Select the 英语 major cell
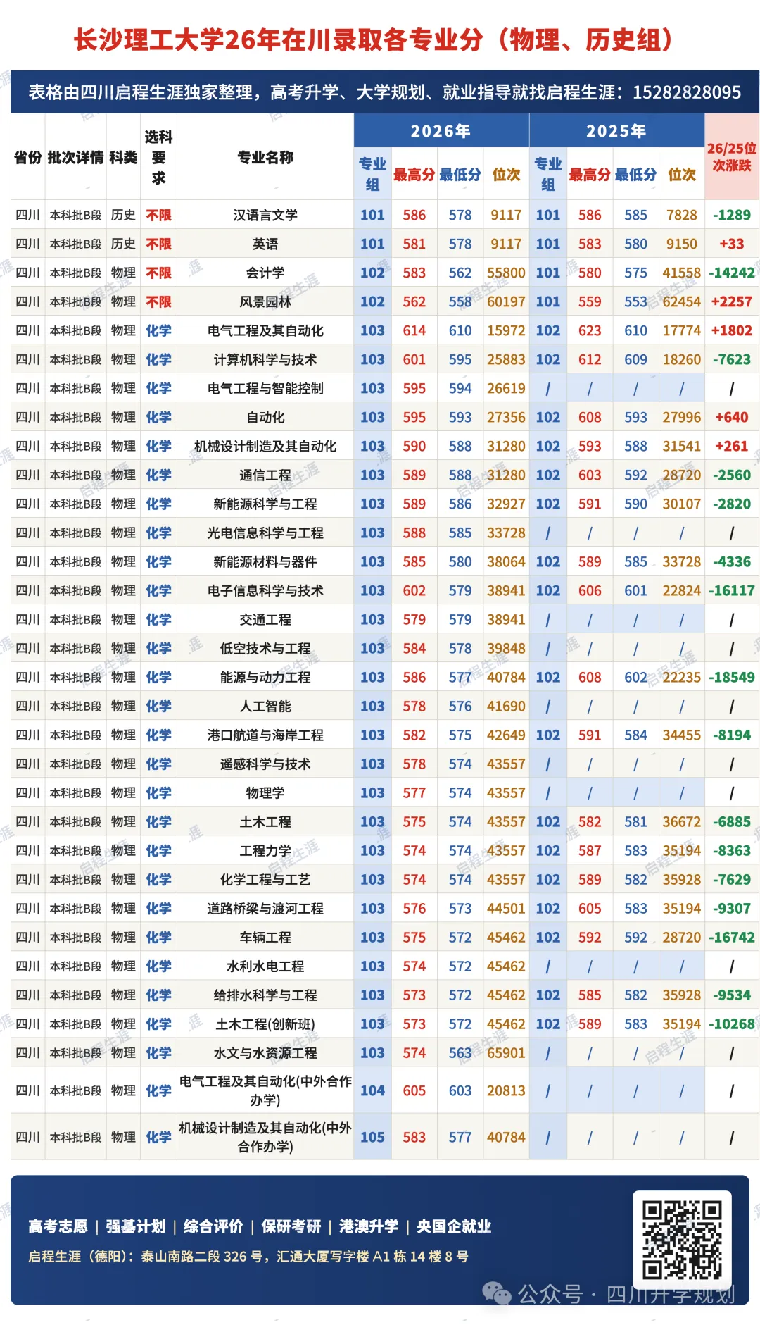The height and width of the screenshot is (1325, 760). tap(265, 244)
